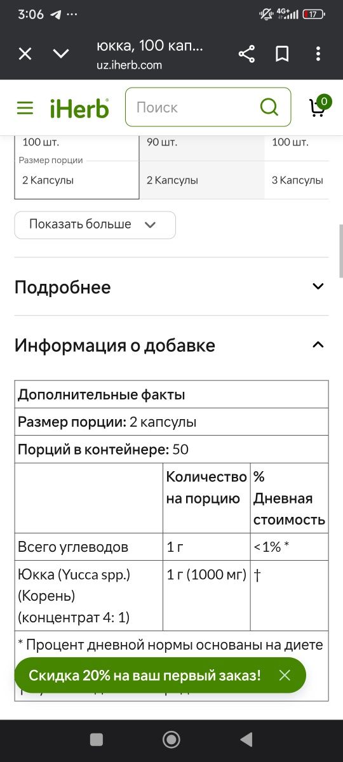Open iHerb hamburger menu
The width and height of the screenshot is (343, 762).
pos(25,108)
